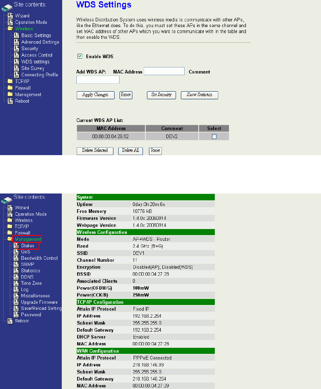Click the Log page icon
The height and width of the screenshot is (389, 321).
[16, 290]
